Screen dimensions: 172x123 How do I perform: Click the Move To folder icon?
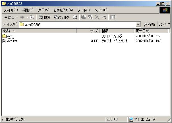pyautogui.click(x=84, y=17)
